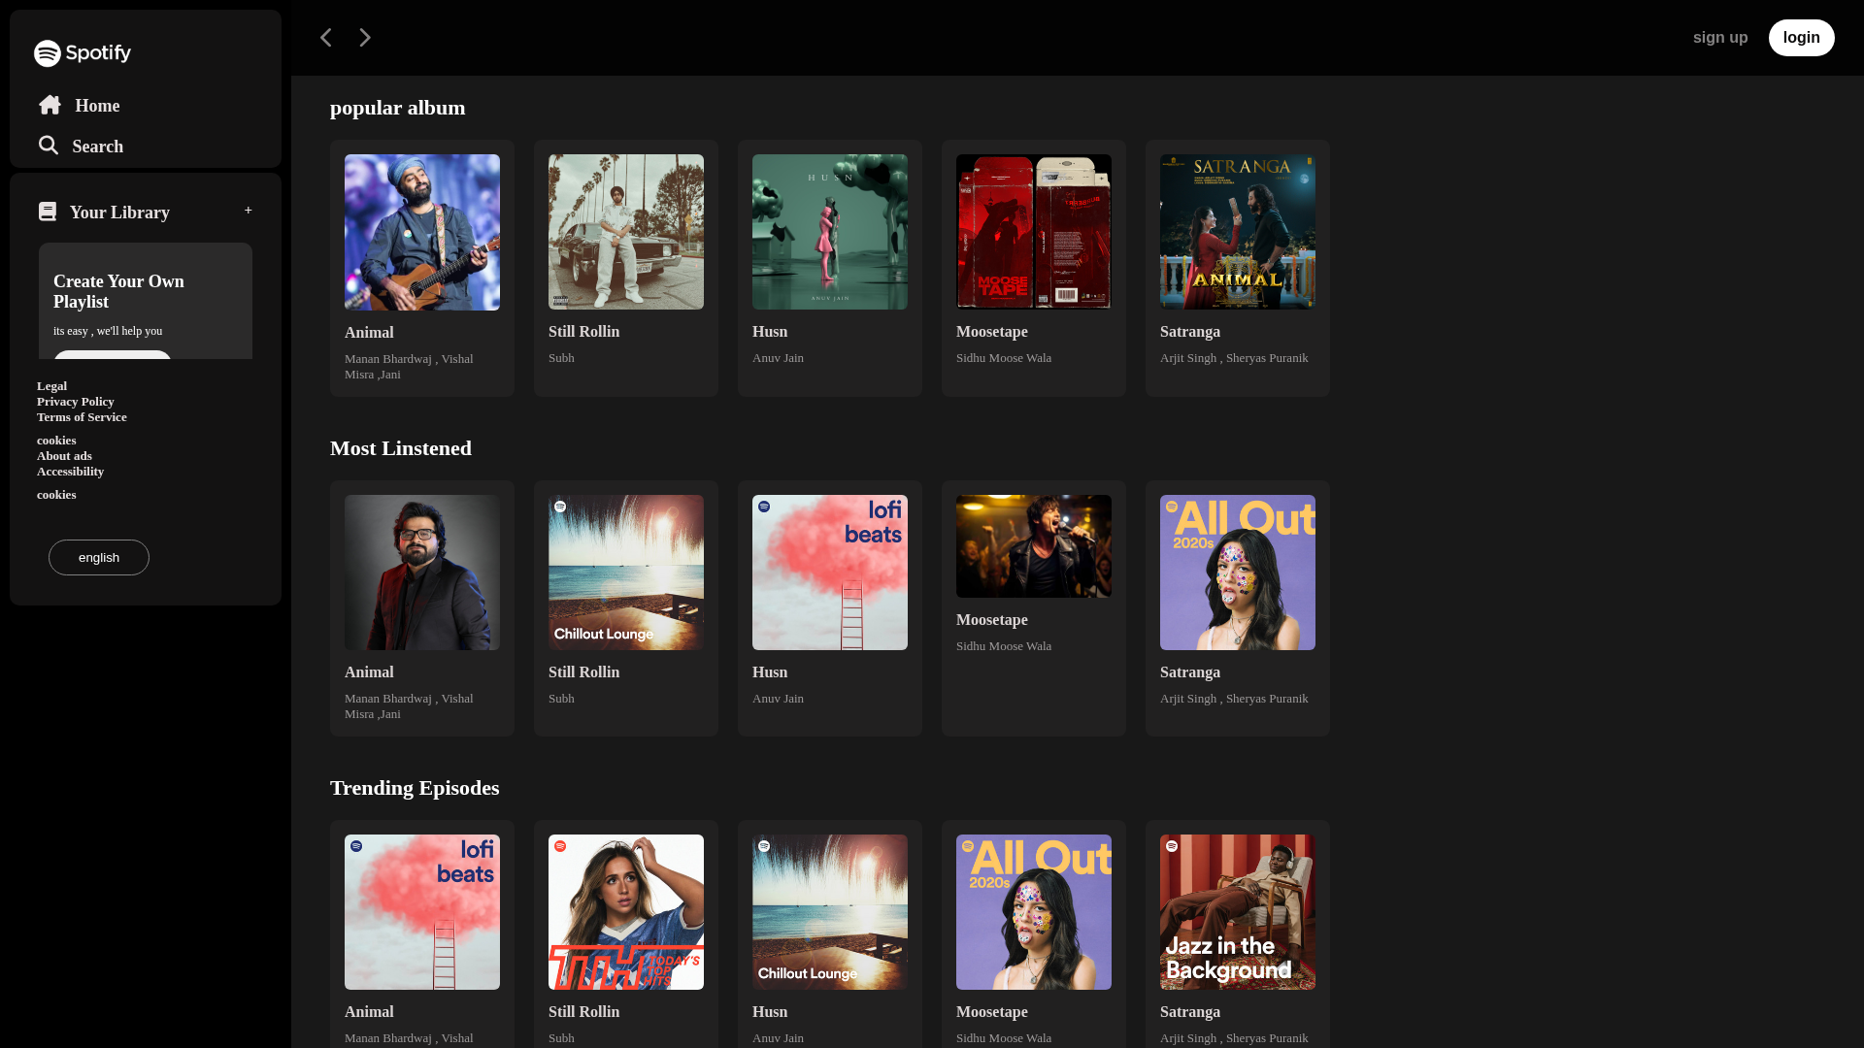Click the Your Library book icon
The width and height of the screenshot is (1864, 1048).
pos(48,212)
